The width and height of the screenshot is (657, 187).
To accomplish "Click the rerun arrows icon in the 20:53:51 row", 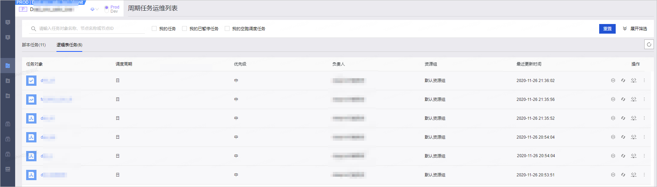I will click(x=623, y=175).
